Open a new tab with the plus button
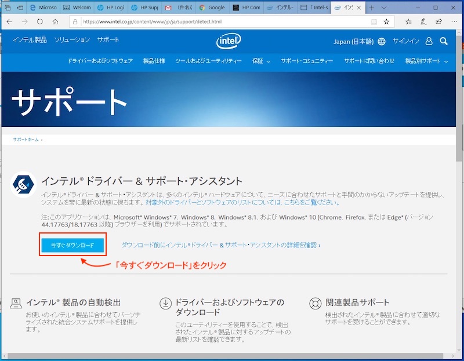Screen dimensions: 464x361 tap(371, 8)
